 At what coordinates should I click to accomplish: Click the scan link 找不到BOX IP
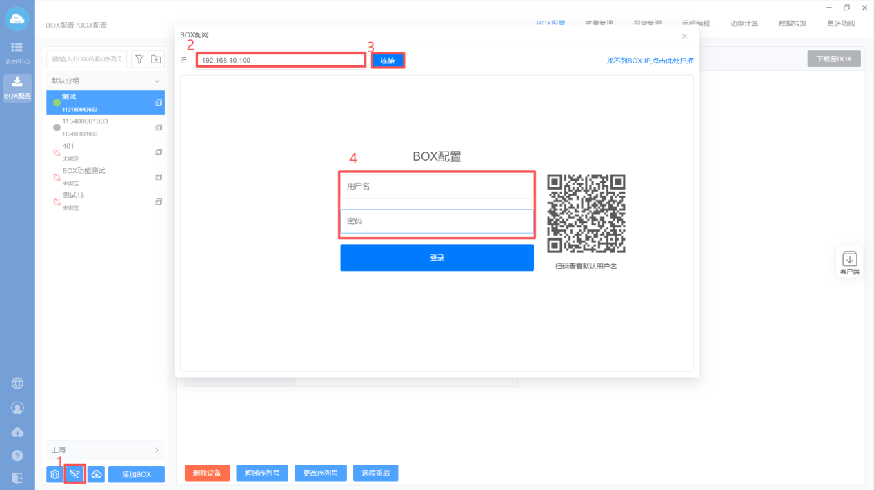click(650, 61)
